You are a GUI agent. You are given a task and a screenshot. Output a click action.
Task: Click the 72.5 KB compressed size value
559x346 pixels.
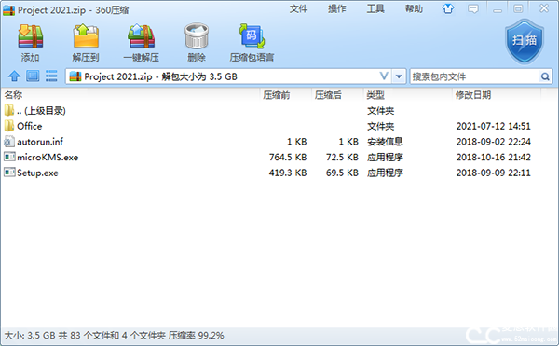(342, 158)
